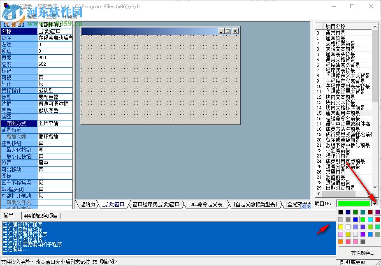This screenshot has width=381, height=266.
Task: Switch to the [DLL命令定义表] tab
Action: pyautogui.click(x=207, y=204)
